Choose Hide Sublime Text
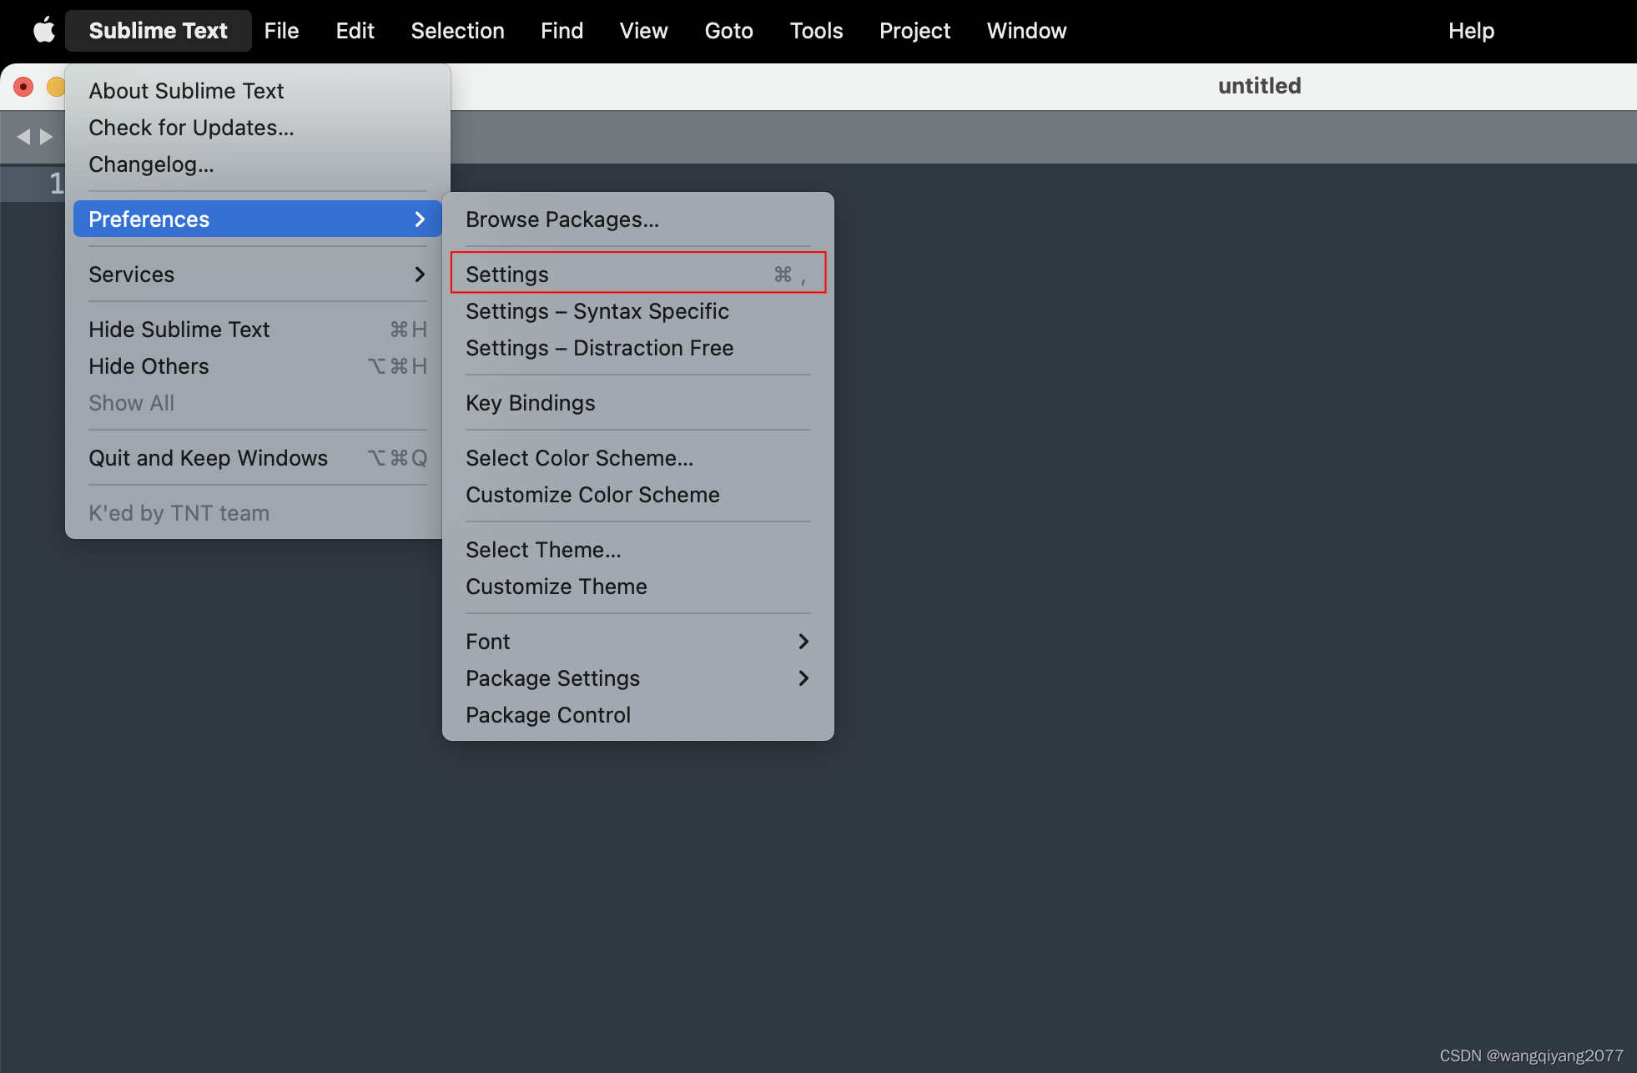The height and width of the screenshot is (1073, 1637). (258, 329)
